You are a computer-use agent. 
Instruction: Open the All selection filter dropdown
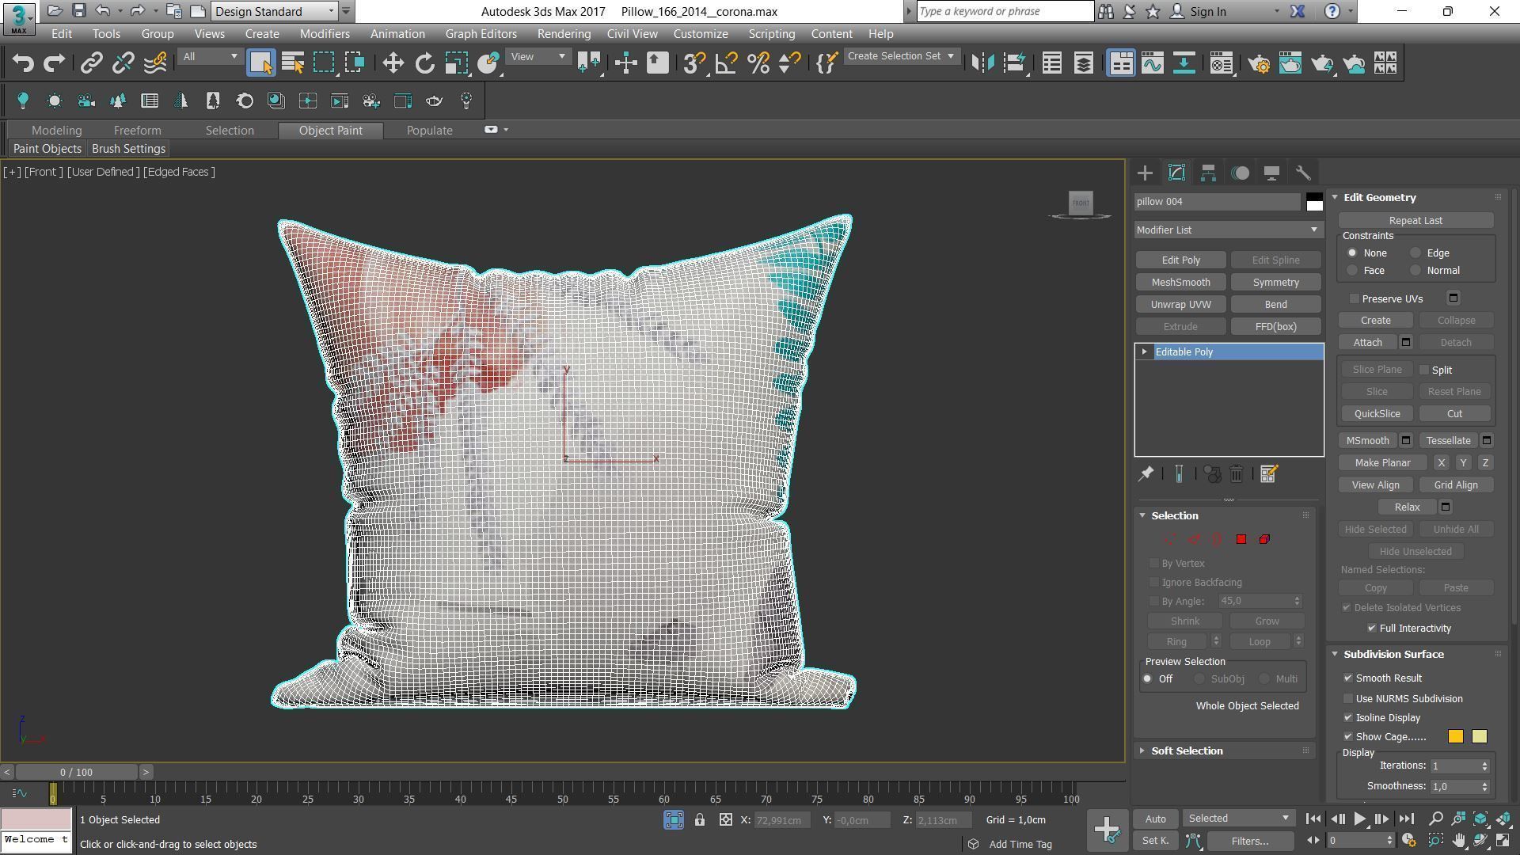pos(210,57)
